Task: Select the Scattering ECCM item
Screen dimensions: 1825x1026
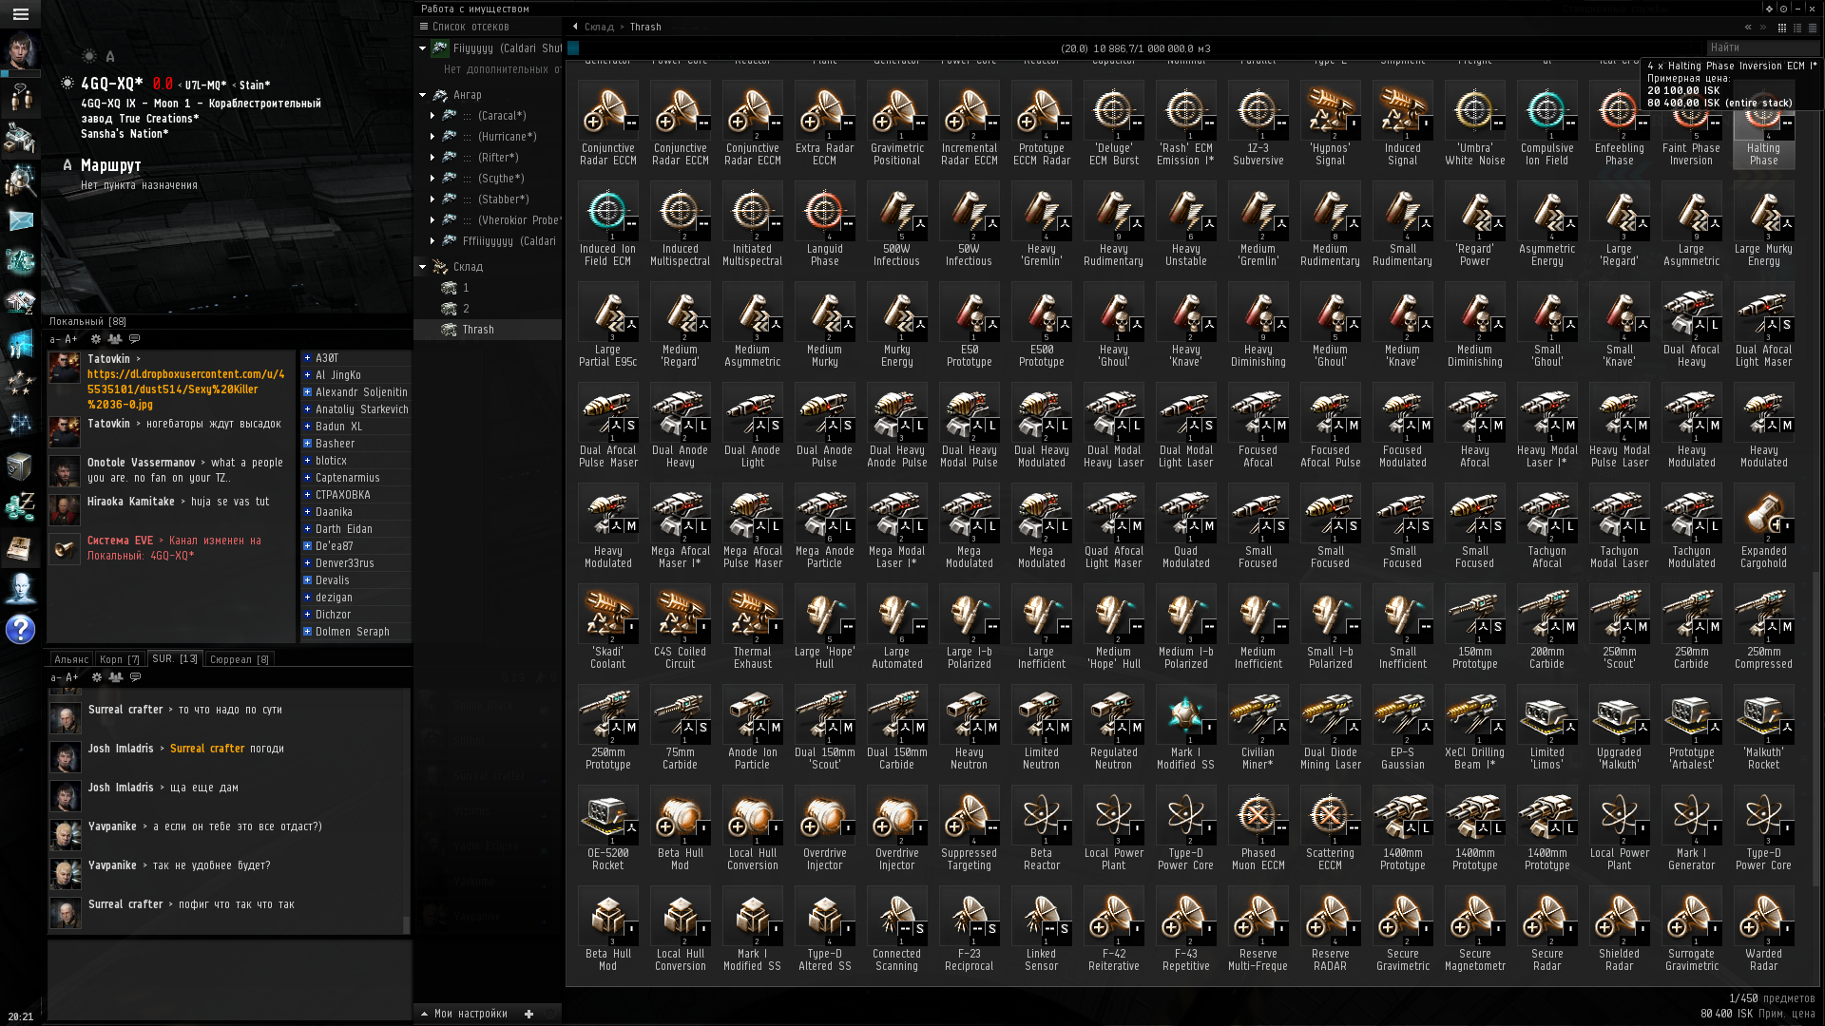Action: 1330,828
